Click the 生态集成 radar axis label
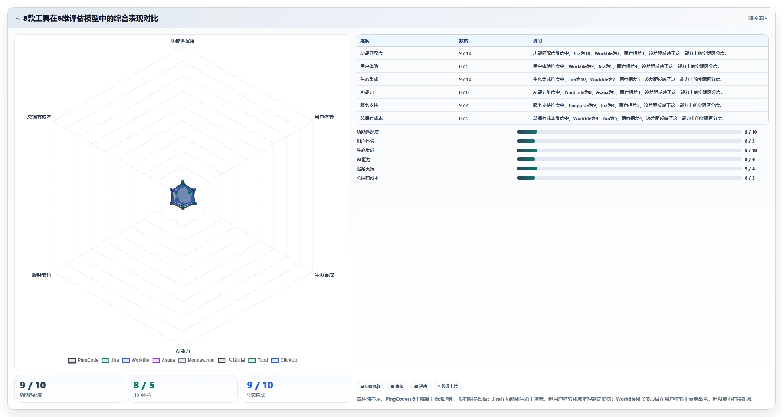The width and height of the screenshot is (783, 417). point(324,275)
